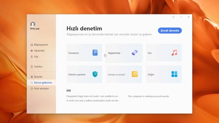219x123 pixels.
Task: Click the Ses music note icon
Action: [x=174, y=53]
